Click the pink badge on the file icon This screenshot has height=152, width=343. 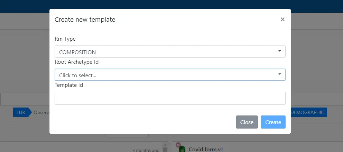click(x=178, y=145)
